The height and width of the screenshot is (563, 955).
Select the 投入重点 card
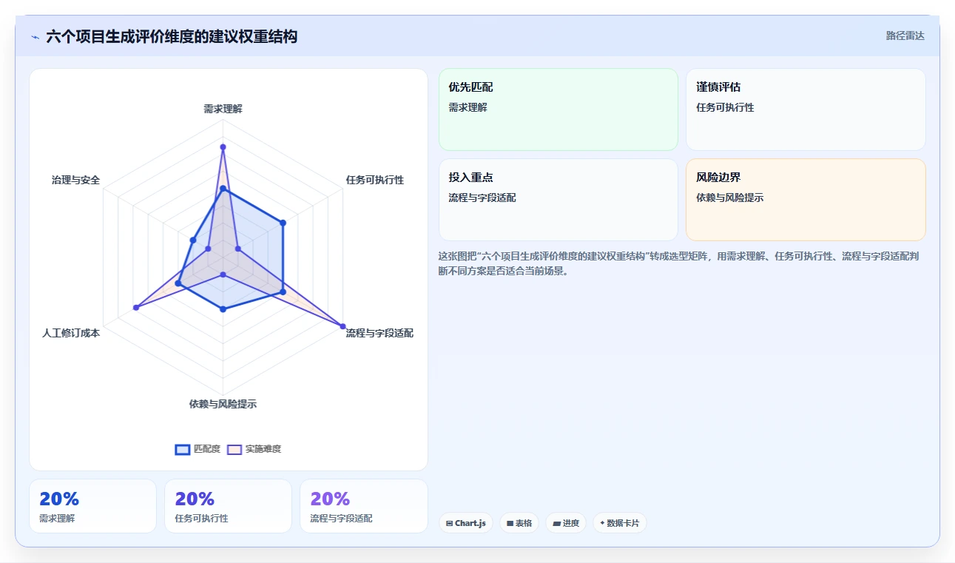(x=558, y=200)
